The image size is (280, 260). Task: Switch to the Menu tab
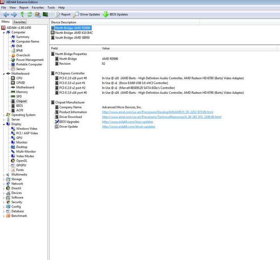point(5,22)
